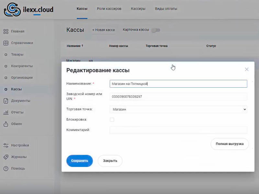The image size is (259, 194).
Task: Click the Документы page icon
Action: coord(6,101)
